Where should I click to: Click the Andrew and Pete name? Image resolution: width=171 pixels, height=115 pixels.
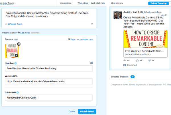pyautogui.click(x=133, y=12)
